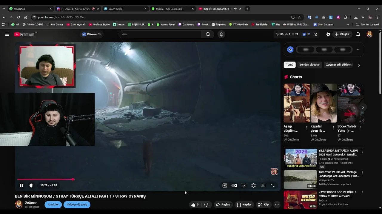Click the vidIQ trophy icon in header

[x=316, y=34]
